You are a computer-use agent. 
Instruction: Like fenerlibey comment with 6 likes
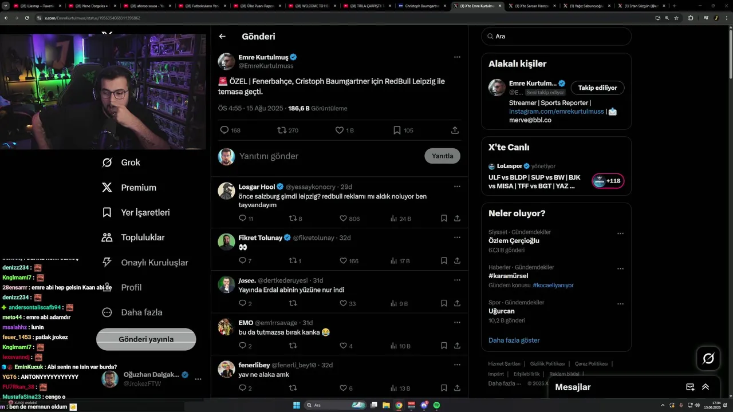pos(346,389)
